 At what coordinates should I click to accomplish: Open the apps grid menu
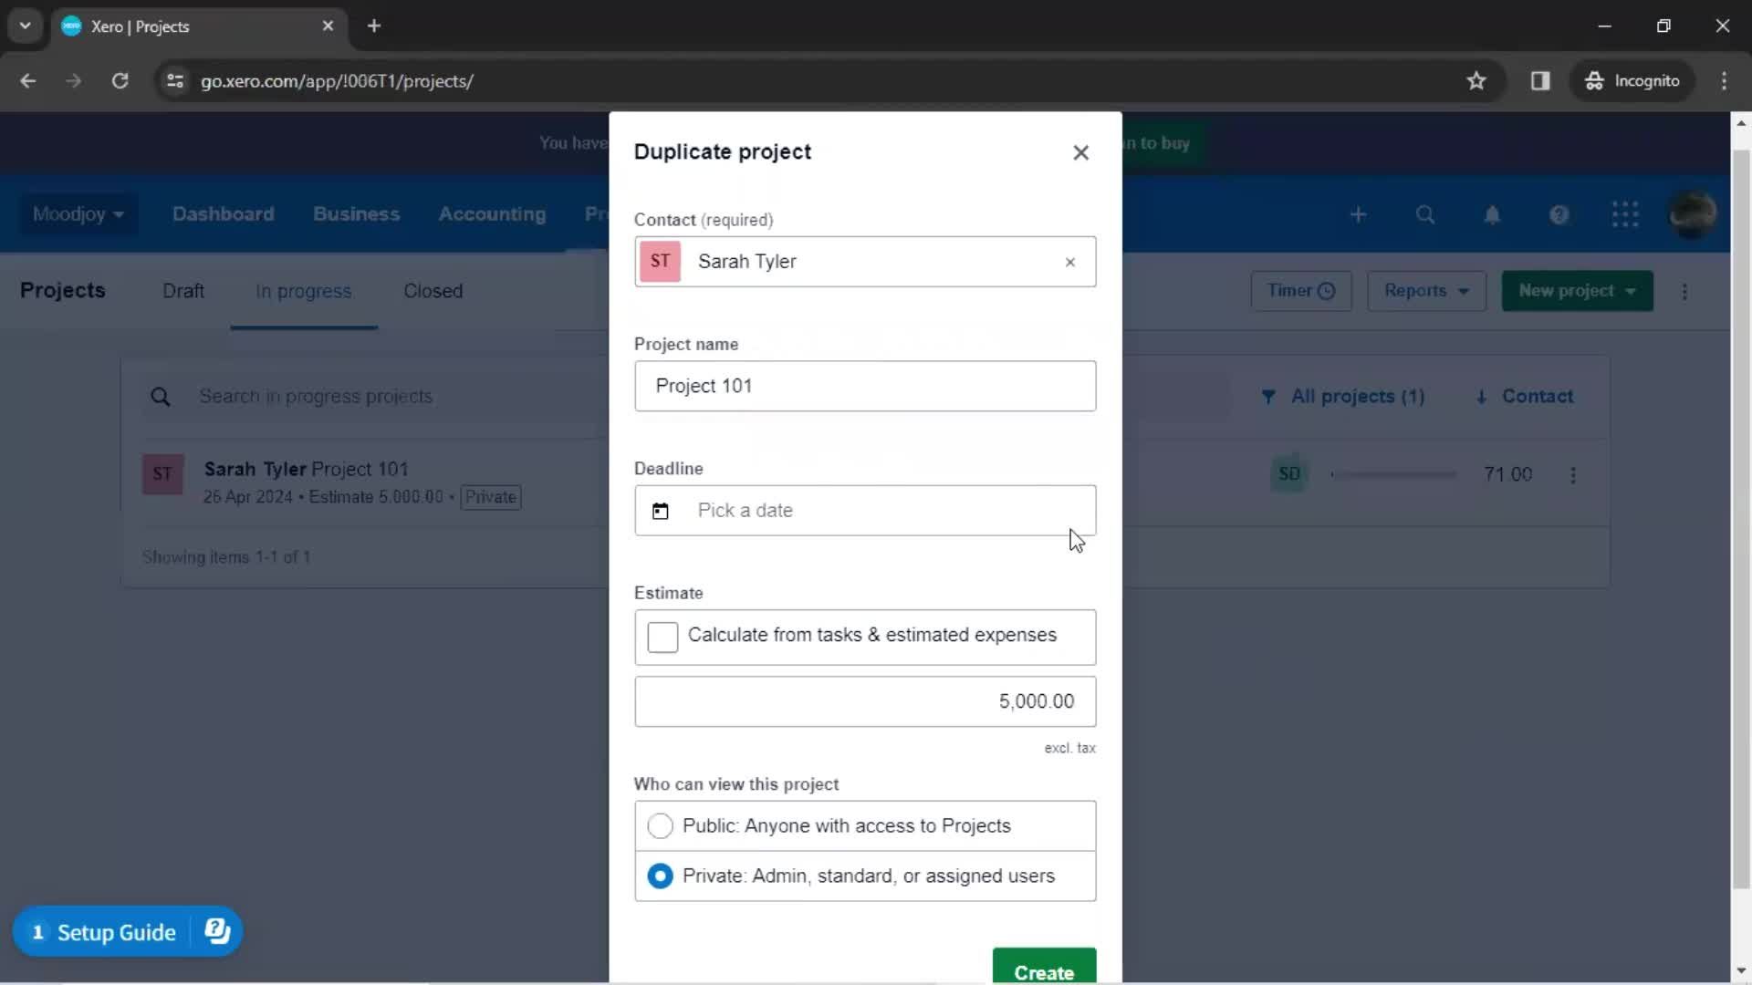[1625, 214]
